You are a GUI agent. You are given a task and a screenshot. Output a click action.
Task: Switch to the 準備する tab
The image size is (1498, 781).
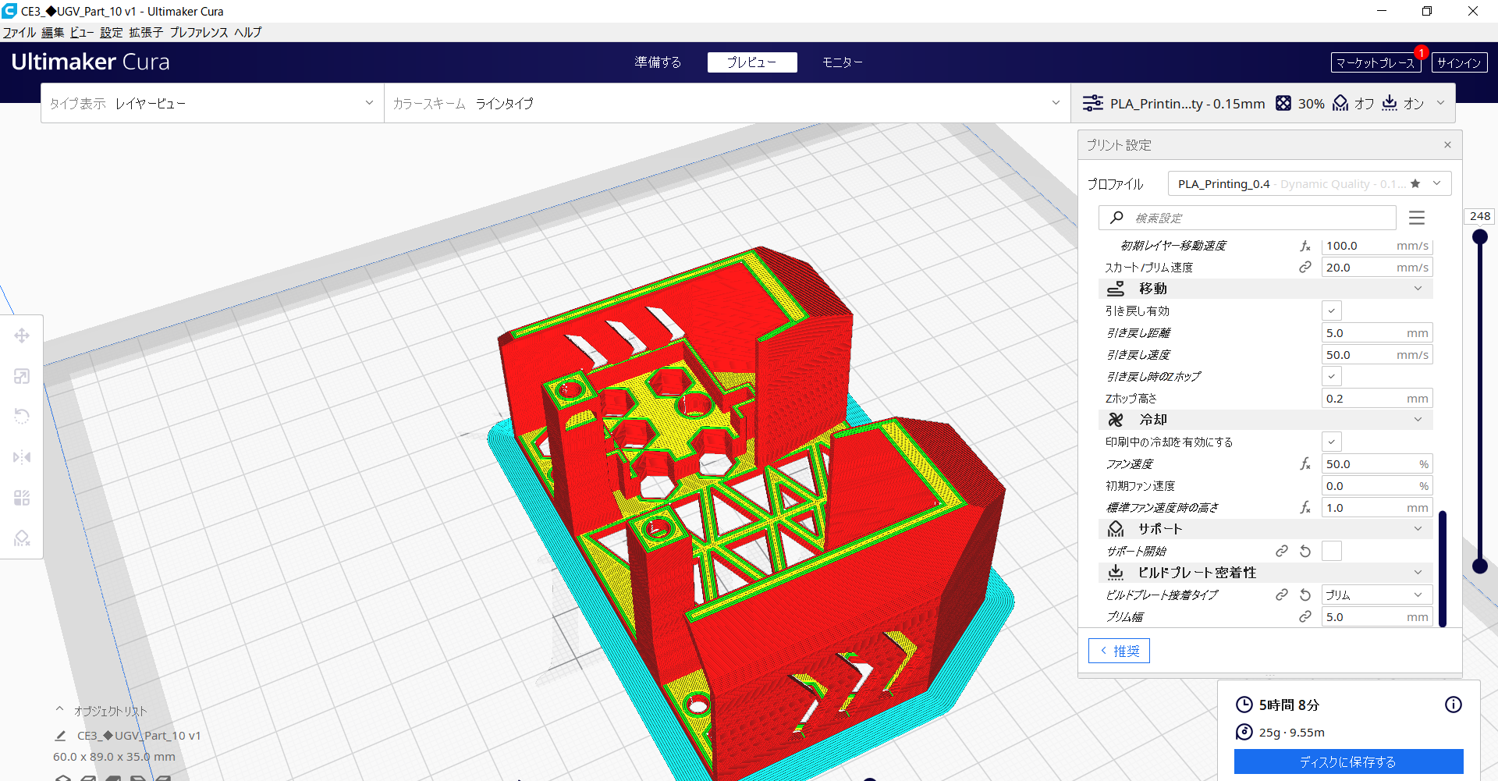658,62
